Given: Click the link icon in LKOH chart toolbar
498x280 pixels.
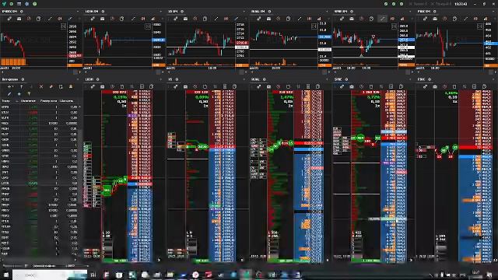Looking at the screenshot, I should 93,19.
